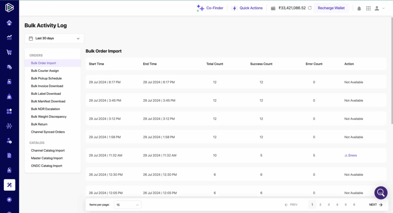Viewport: 393px width, 213px height.
Task: Open the tools wrench sidebar icon
Action: (9, 185)
